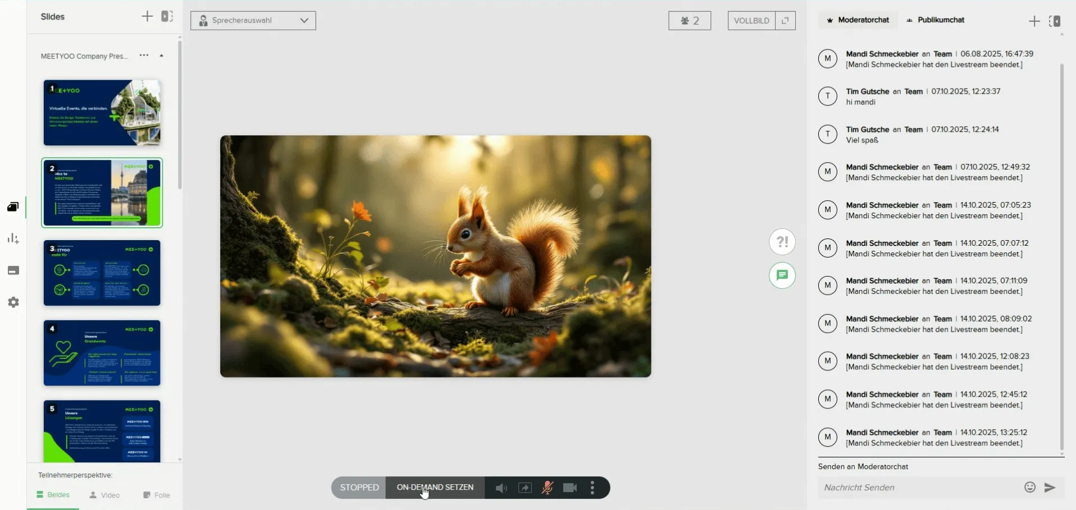1076x510 pixels.
Task: Open more options in the control bar
Action: pos(592,488)
